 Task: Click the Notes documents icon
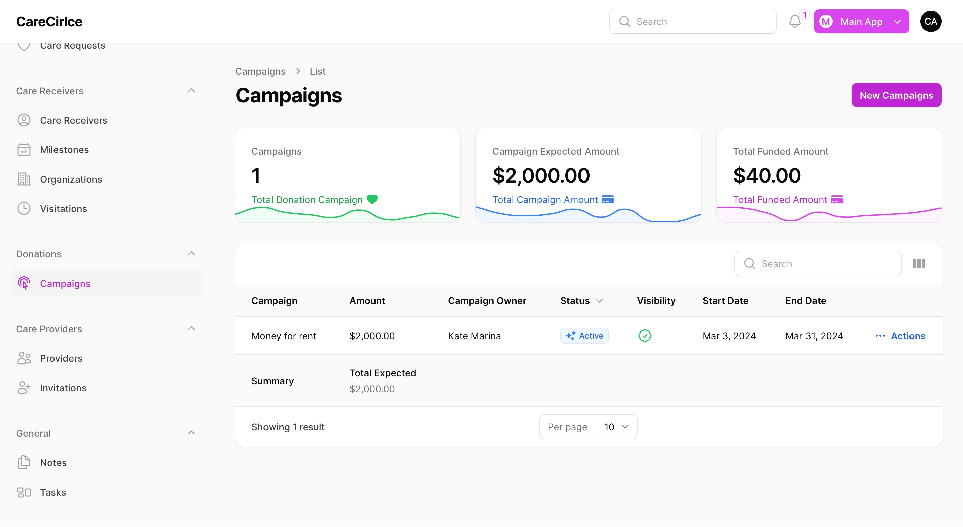click(24, 462)
